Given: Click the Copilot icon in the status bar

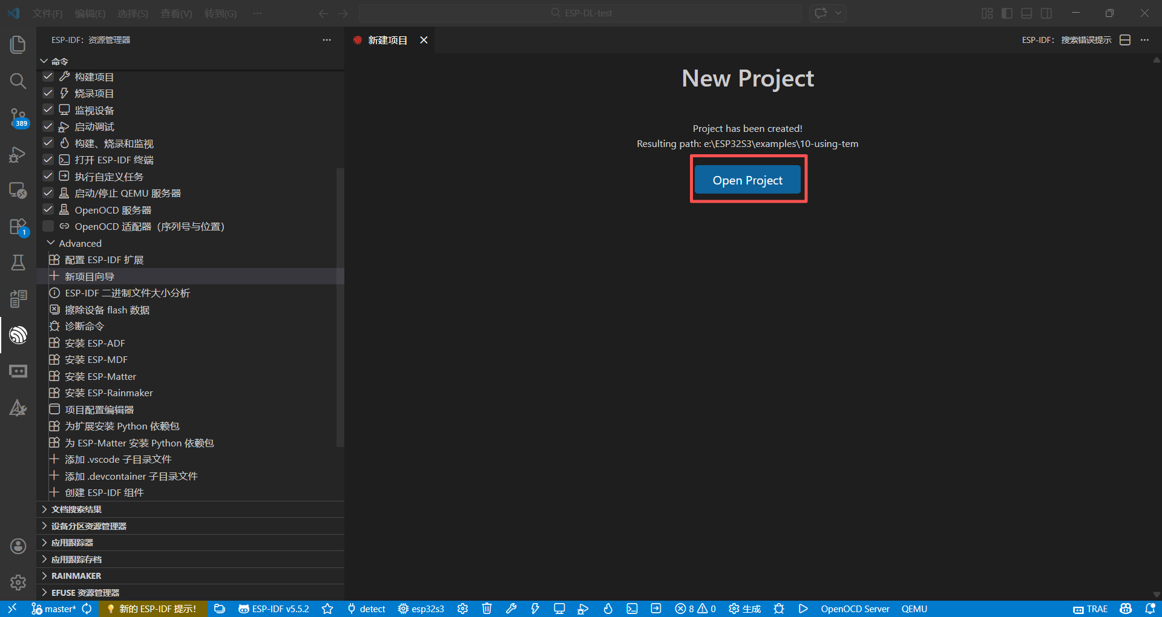Looking at the screenshot, I should point(1126,609).
